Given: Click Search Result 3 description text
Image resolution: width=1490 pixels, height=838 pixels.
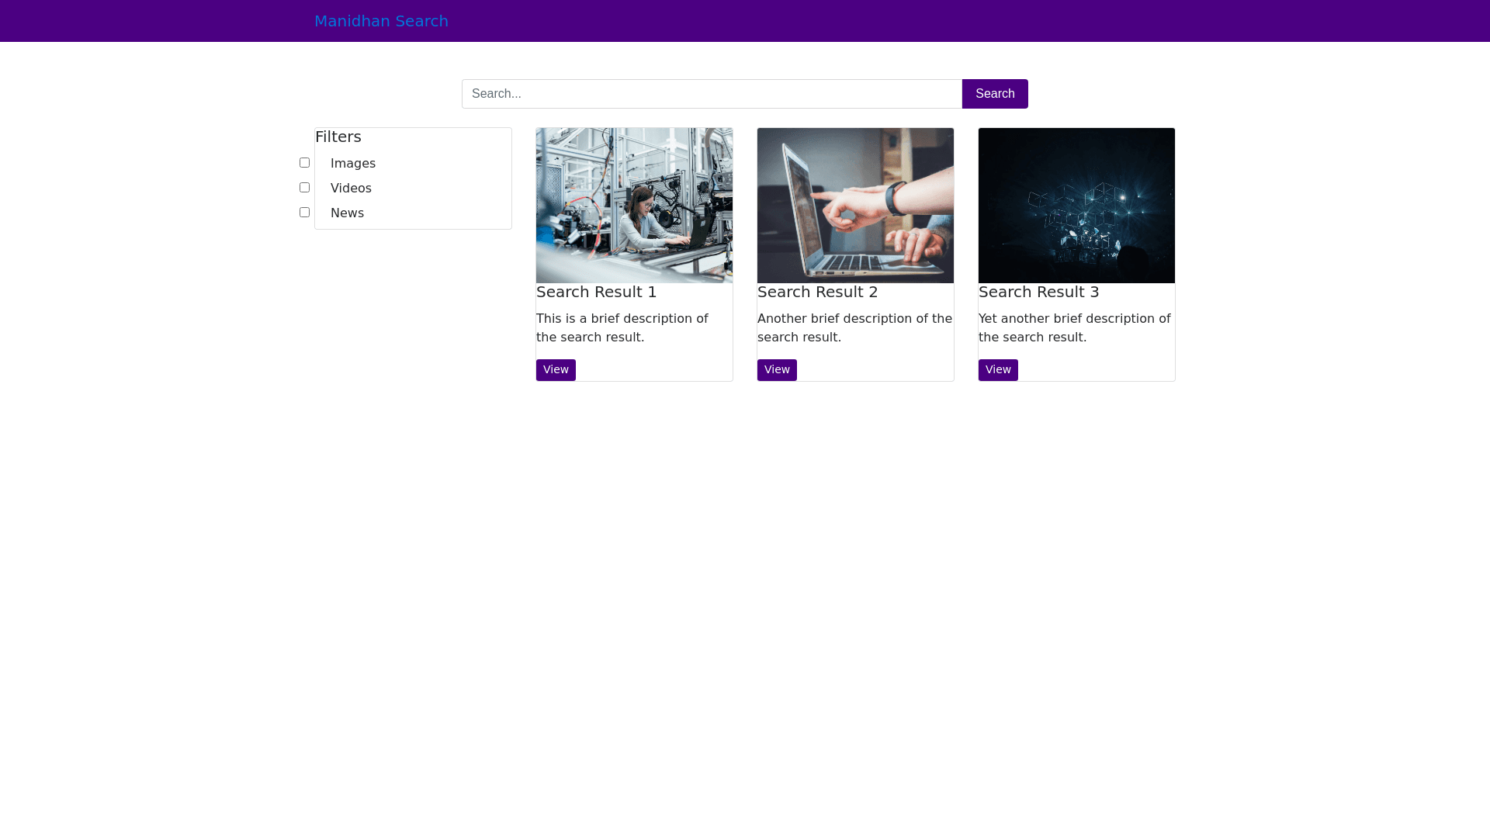Looking at the screenshot, I should pos(1074,327).
